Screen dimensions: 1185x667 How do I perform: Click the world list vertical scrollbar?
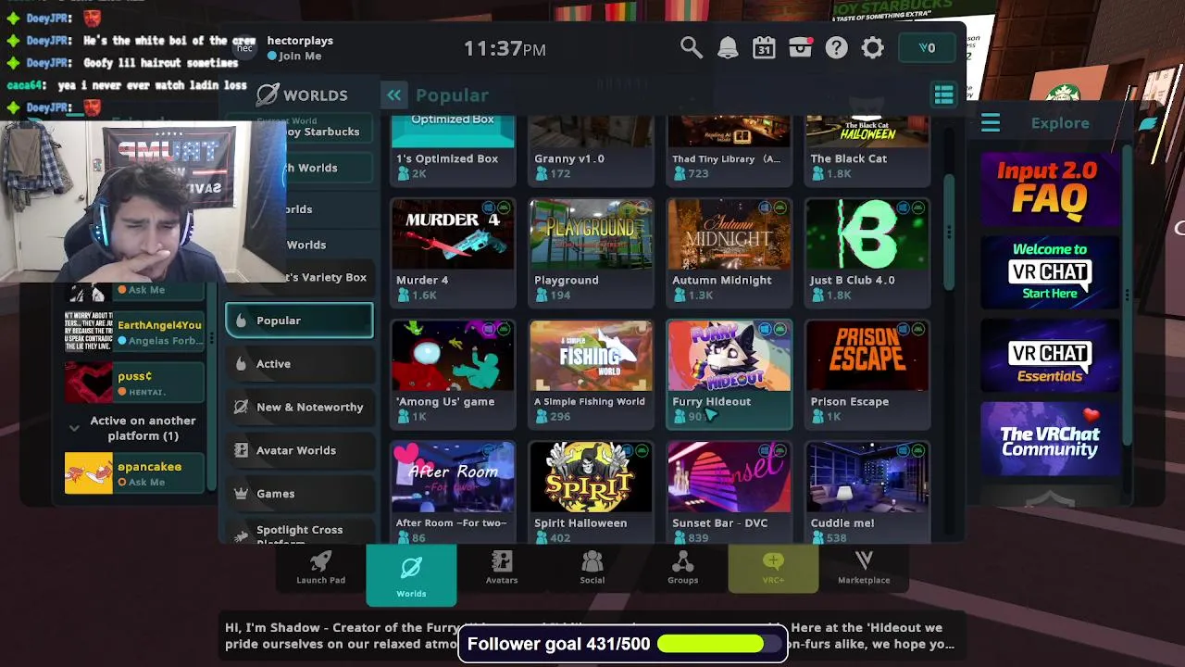tap(948, 232)
